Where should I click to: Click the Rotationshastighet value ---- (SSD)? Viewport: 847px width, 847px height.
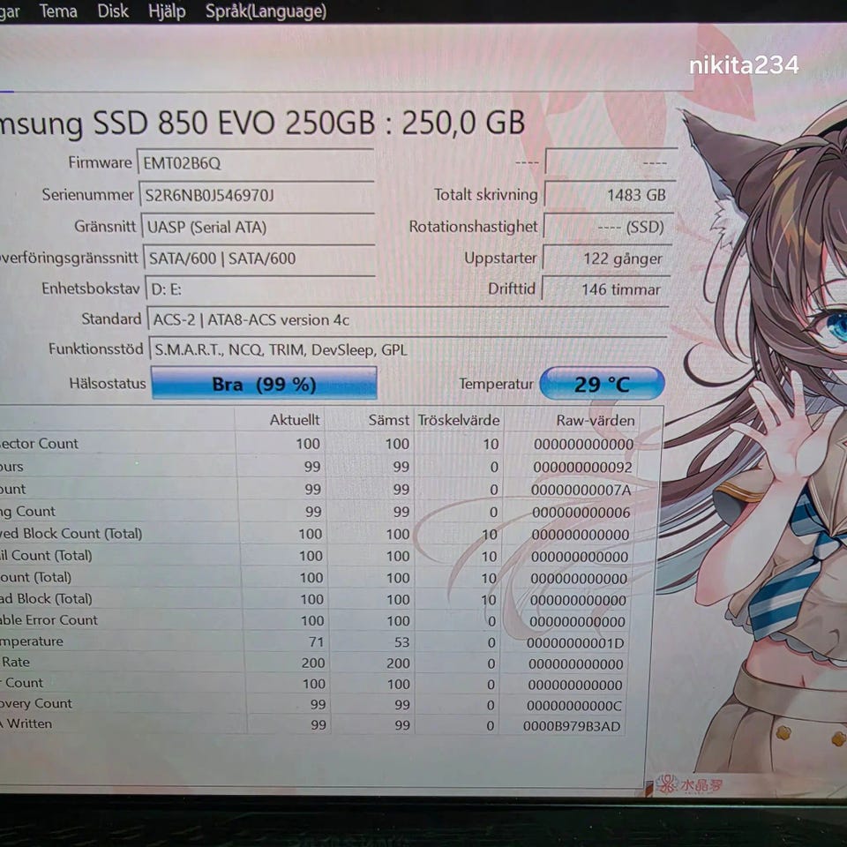point(608,227)
